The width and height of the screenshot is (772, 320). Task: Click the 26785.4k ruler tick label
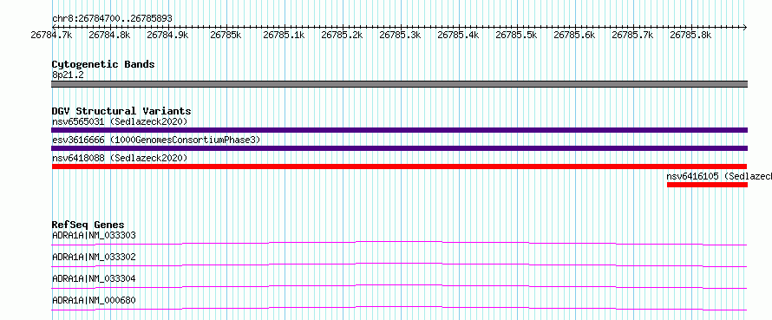pyautogui.click(x=458, y=35)
